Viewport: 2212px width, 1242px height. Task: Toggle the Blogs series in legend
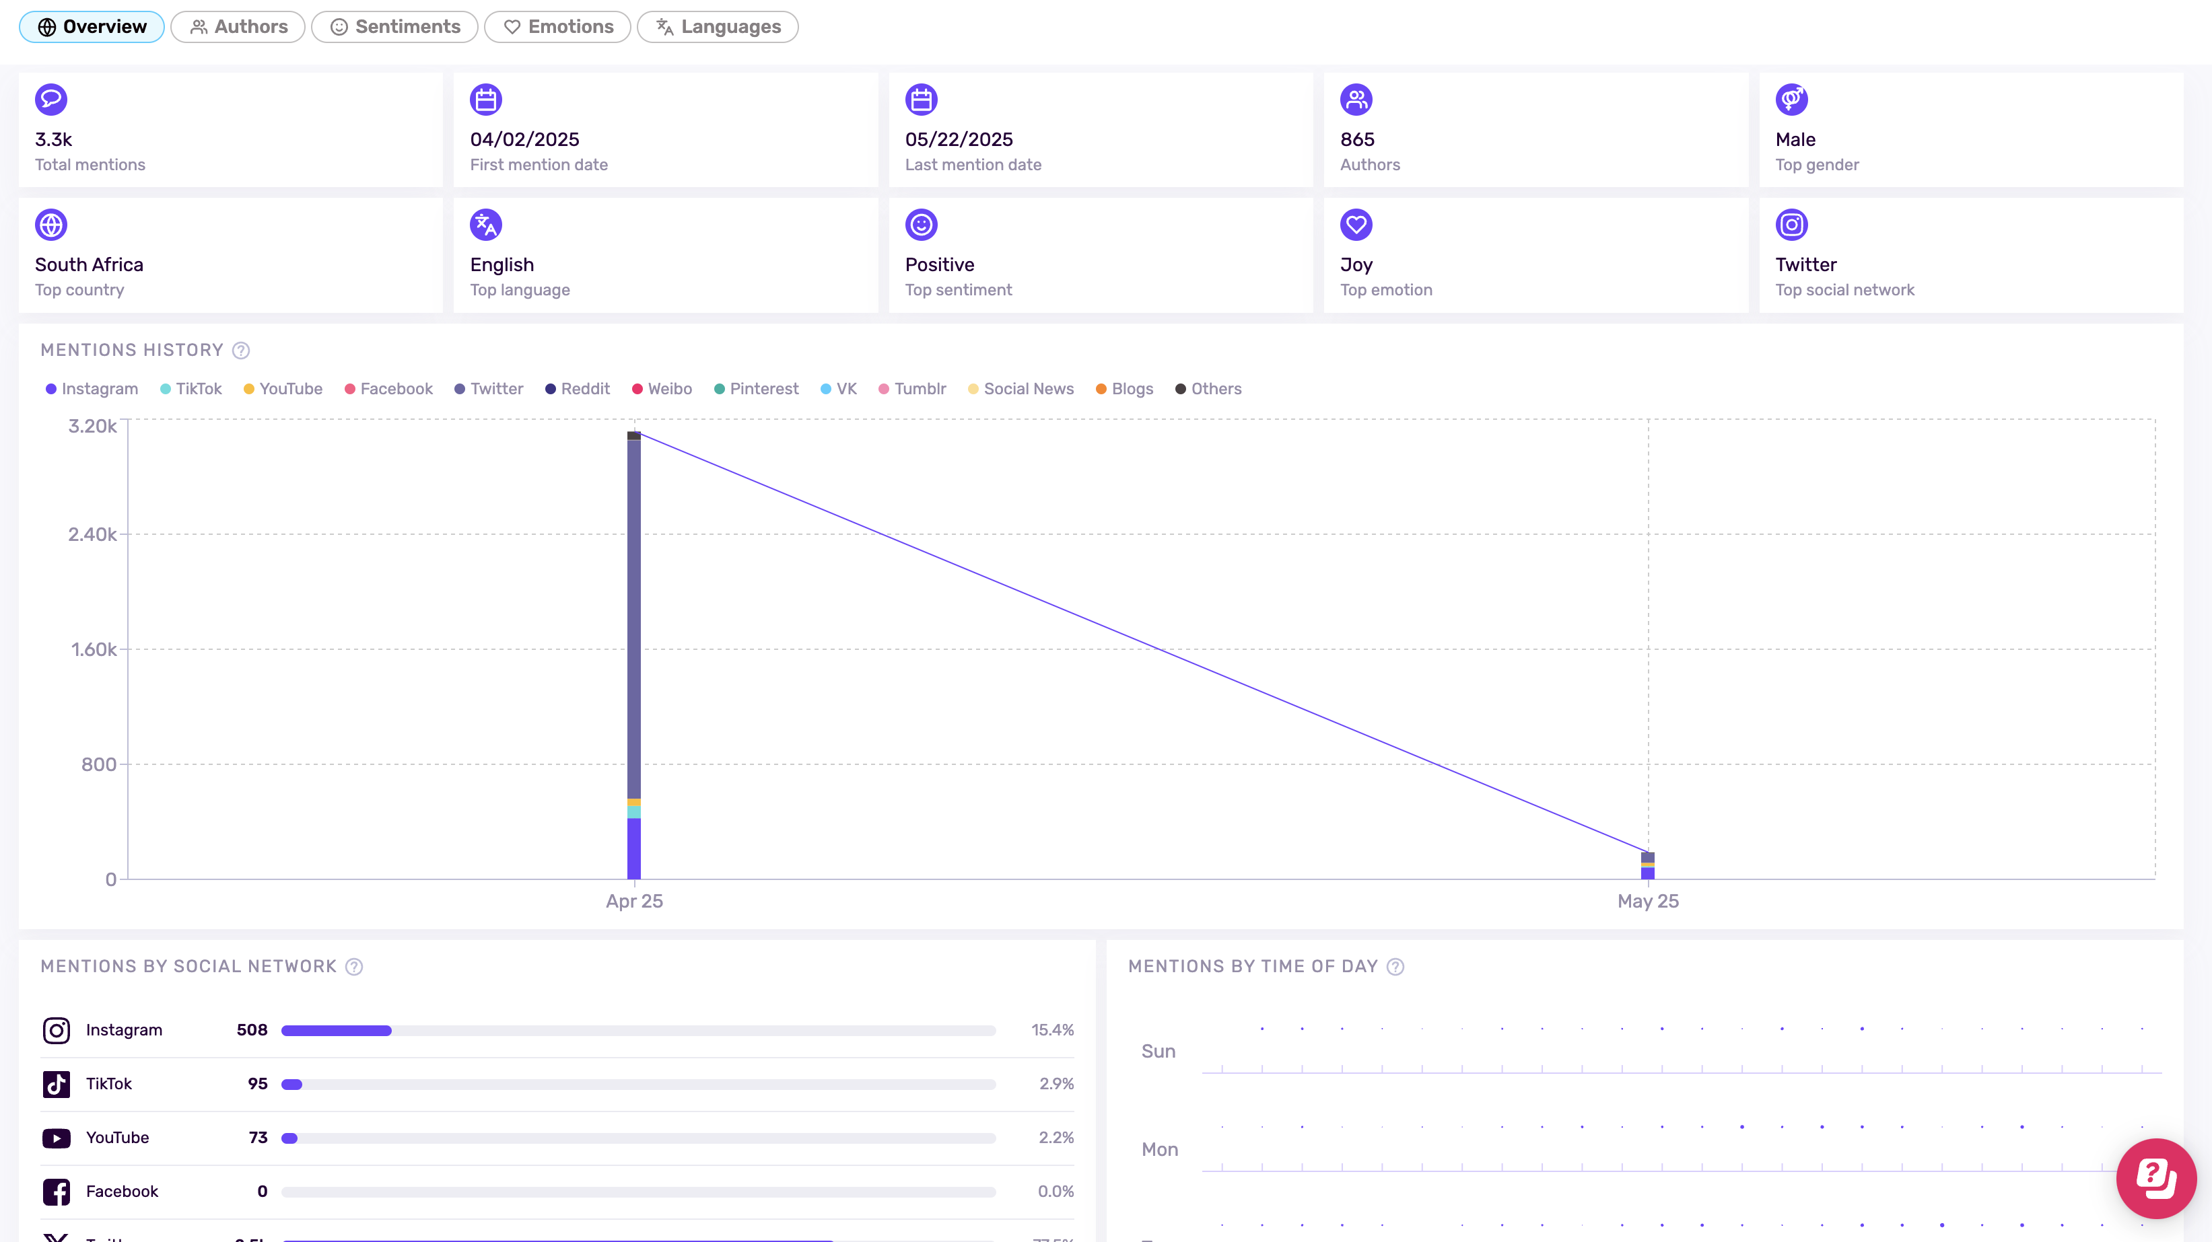pyautogui.click(x=1124, y=389)
